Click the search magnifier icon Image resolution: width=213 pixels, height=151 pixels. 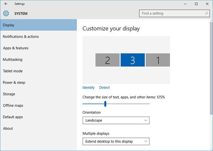(x=207, y=14)
